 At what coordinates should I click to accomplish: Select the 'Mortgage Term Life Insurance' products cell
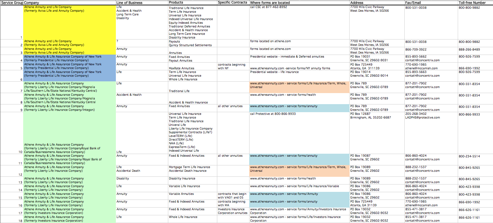[x=192, y=171]
